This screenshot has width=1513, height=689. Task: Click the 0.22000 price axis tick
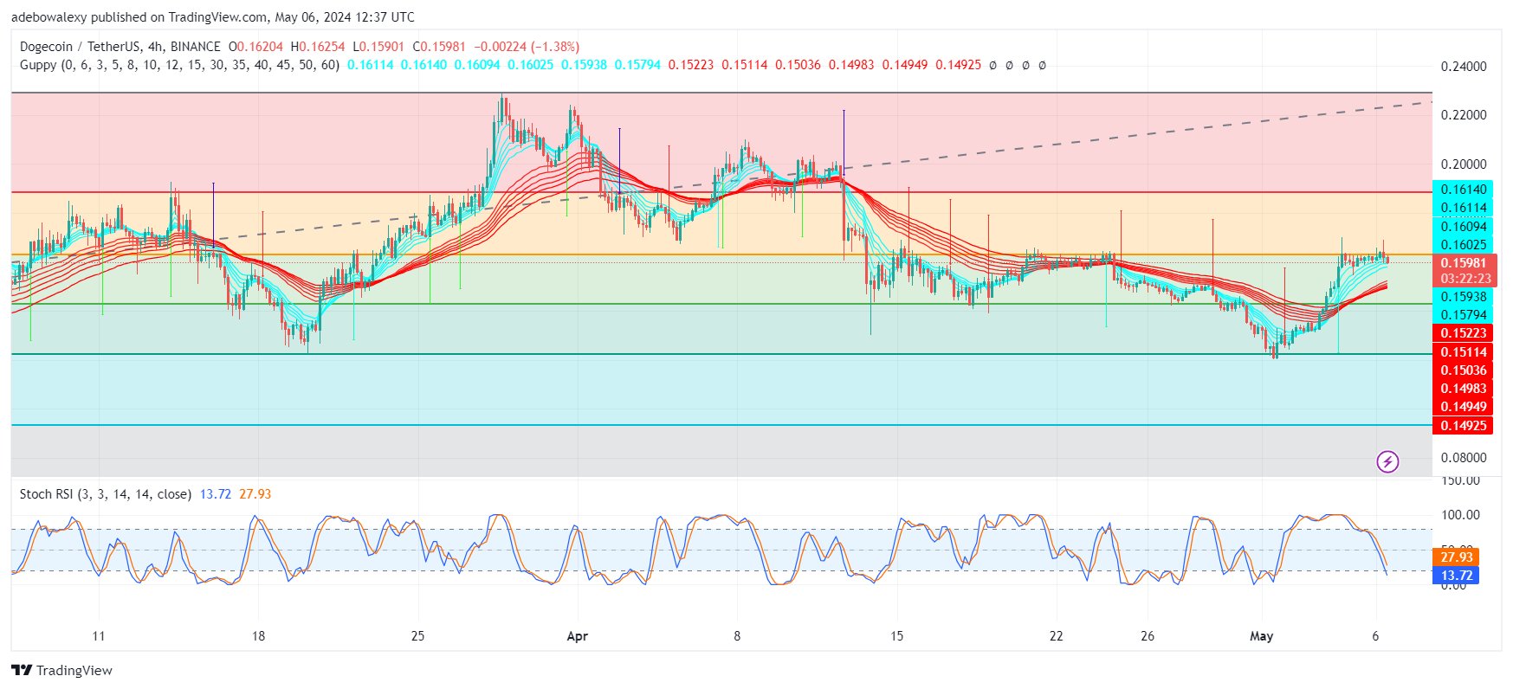click(1464, 115)
